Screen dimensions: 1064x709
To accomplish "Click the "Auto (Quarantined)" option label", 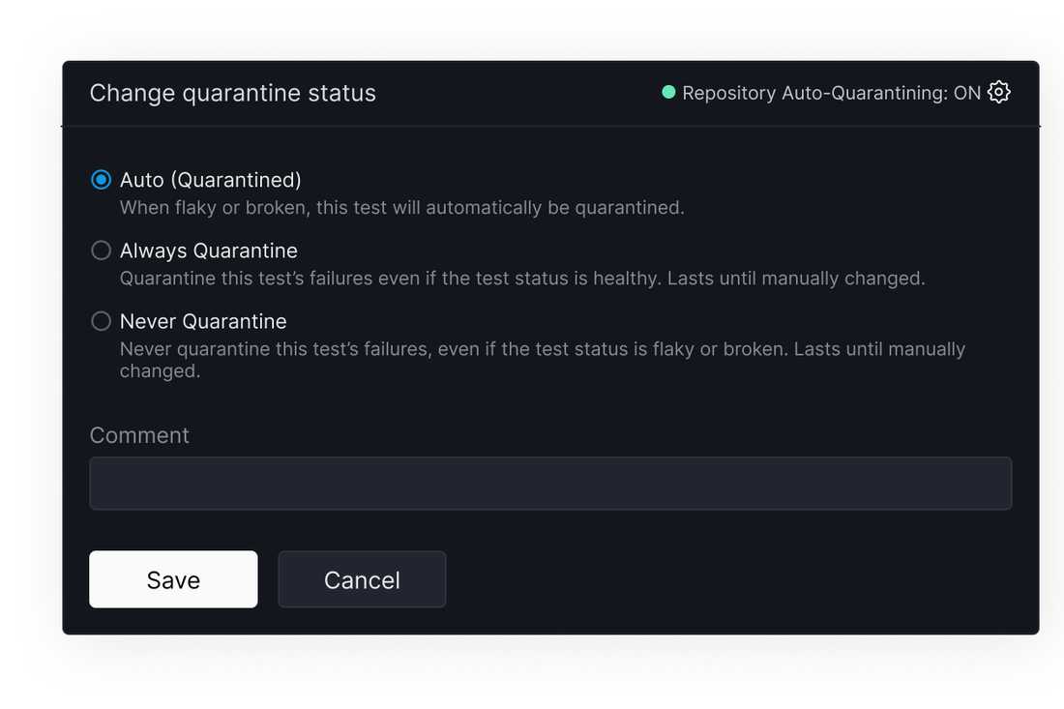I will (210, 180).
